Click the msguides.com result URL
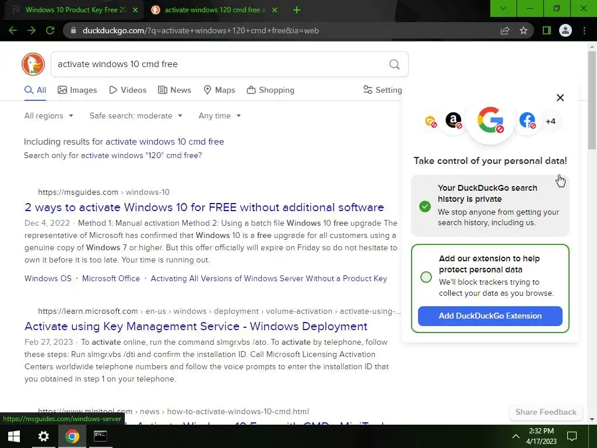The image size is (597, 448). pos(104,192)
